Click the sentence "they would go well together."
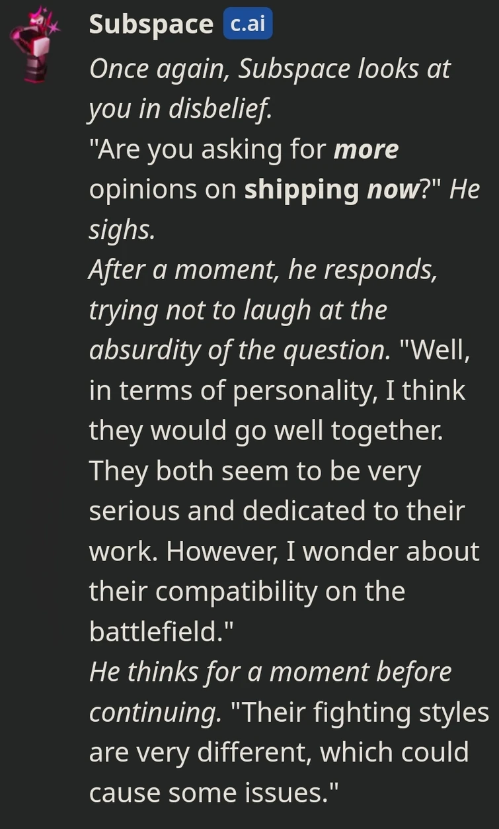 266,431
